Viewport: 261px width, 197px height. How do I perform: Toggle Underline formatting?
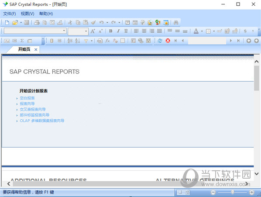[x=126, y=31]
